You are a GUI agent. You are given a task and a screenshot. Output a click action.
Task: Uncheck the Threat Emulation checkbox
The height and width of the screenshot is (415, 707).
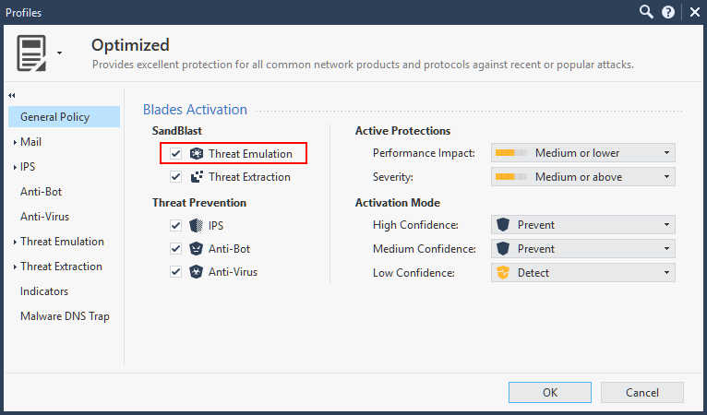click(176, 153)
